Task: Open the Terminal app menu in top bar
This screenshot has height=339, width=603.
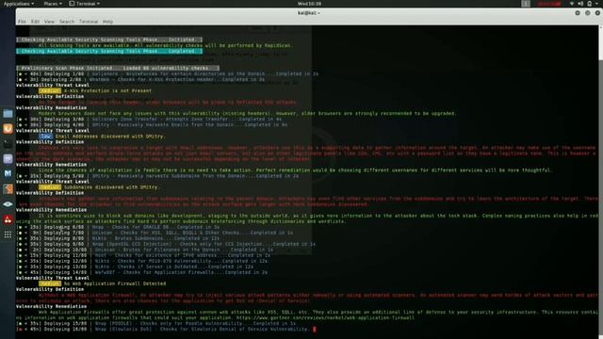Action: pos(84,4)
